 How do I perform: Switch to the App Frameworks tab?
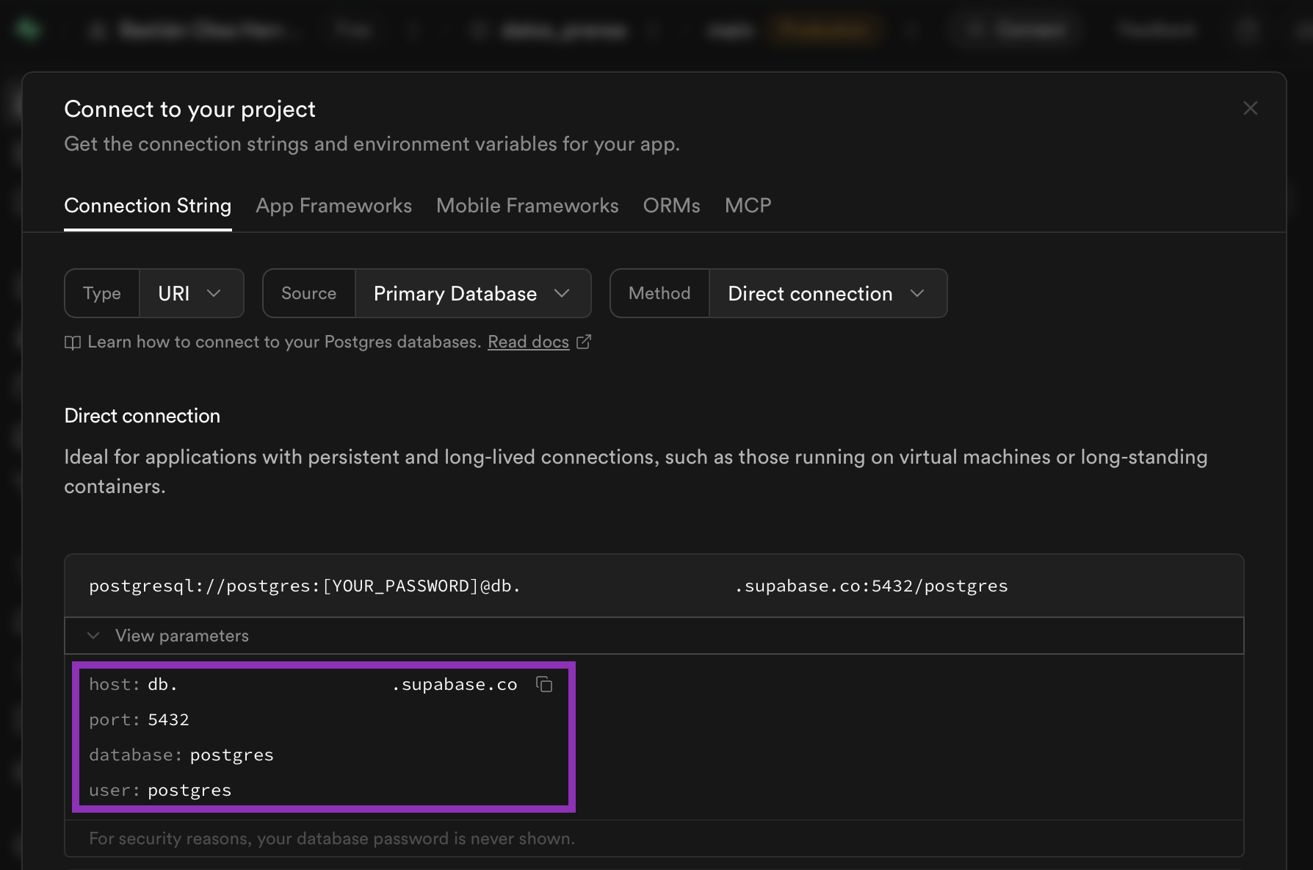coord(333,206)
